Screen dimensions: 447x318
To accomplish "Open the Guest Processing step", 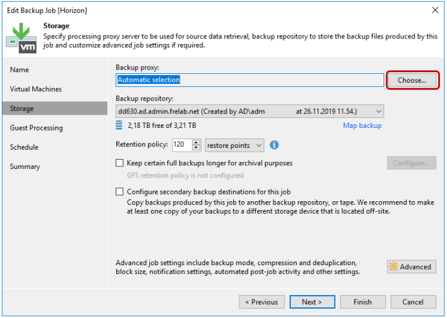I will pos(37,128).
